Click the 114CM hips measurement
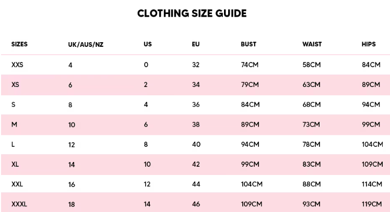390x212 pixels. [372, 184]
